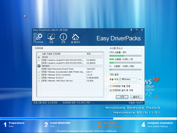This screenshot has height=133, width=177.
Task: Open the 드라이버 (Driver) gear tab
Action: click(x=39, y=38)
